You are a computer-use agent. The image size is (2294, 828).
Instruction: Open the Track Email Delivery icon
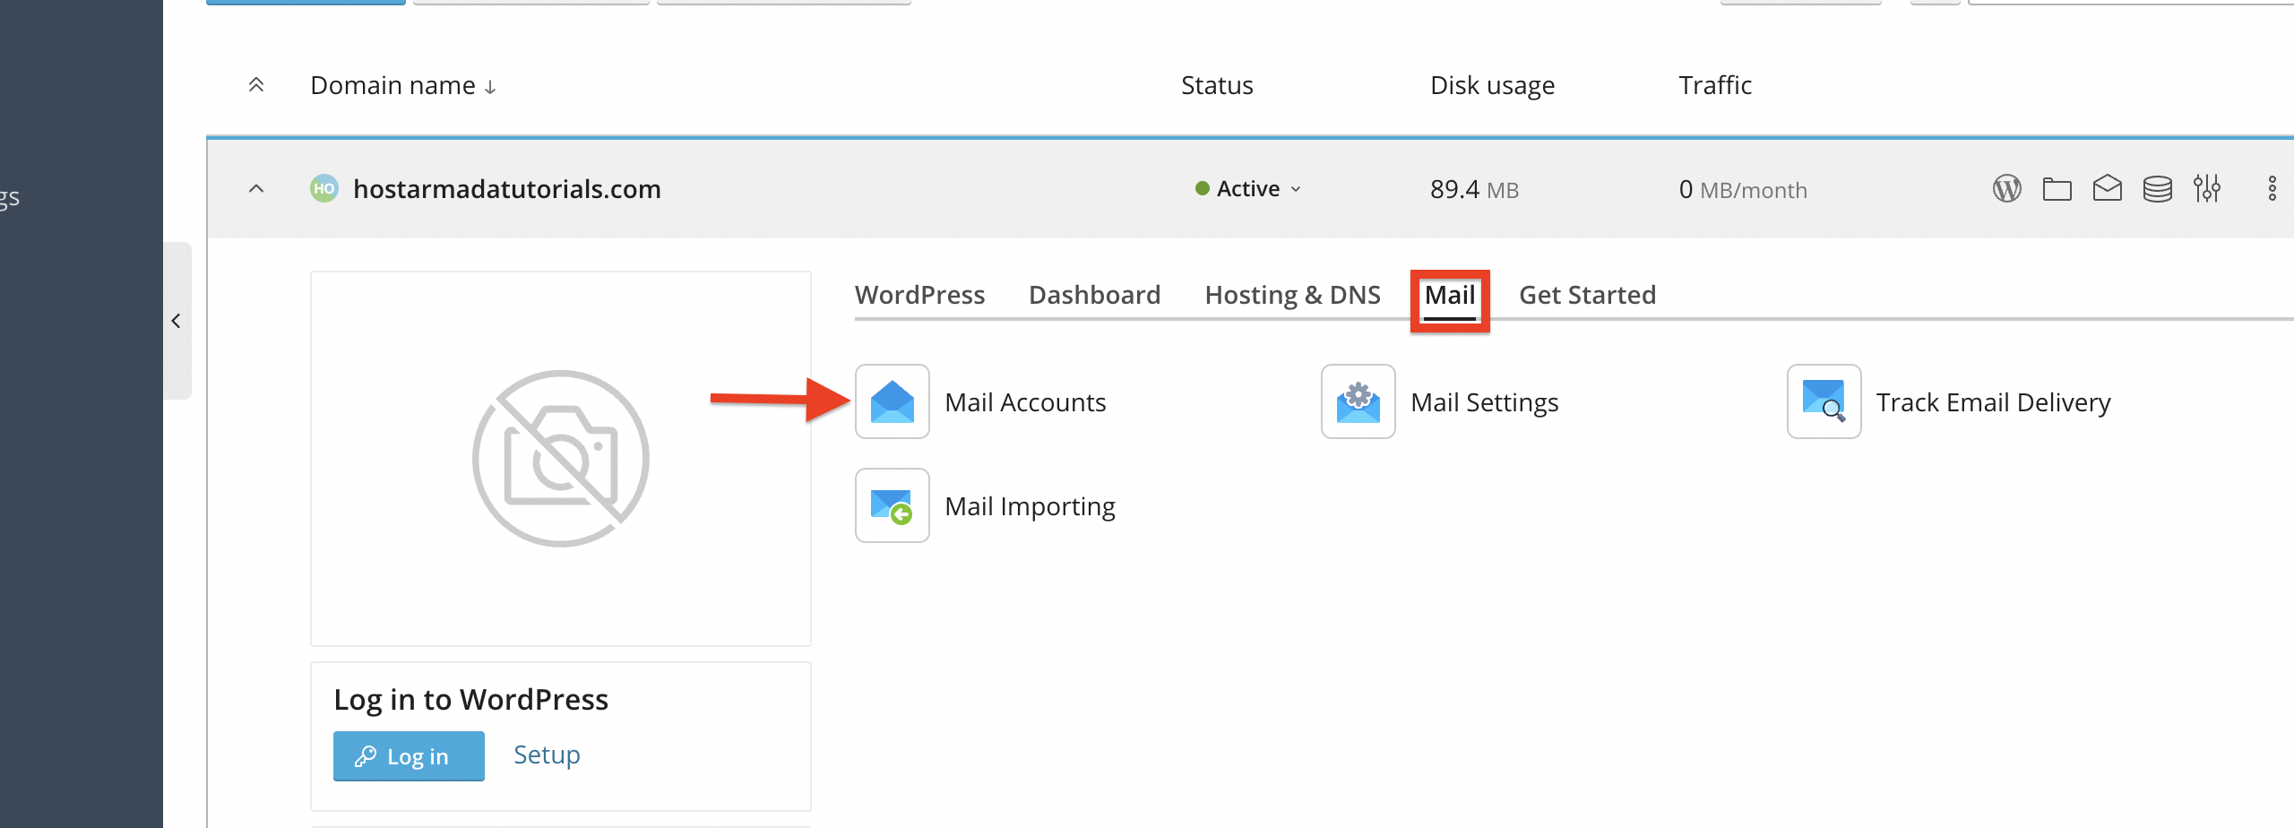(1824, 401)
